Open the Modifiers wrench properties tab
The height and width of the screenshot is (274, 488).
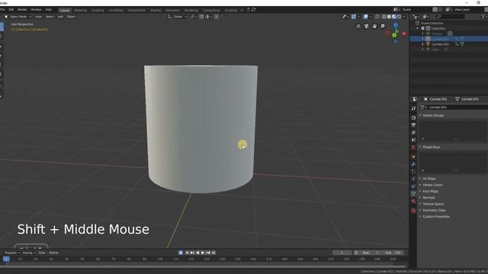413,164
